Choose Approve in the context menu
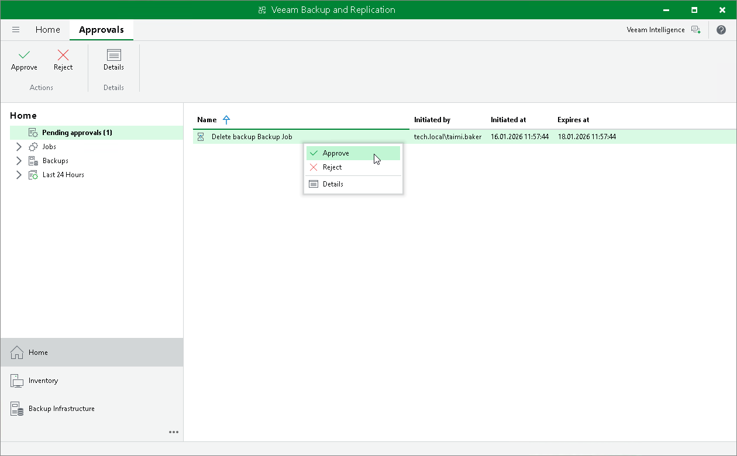Image resolution: width=737 pixels, height=456 pixels. (x=353, y=153)
